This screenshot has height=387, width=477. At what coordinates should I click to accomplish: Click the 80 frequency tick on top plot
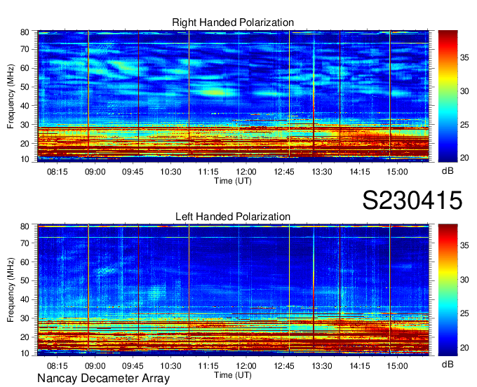25,32
